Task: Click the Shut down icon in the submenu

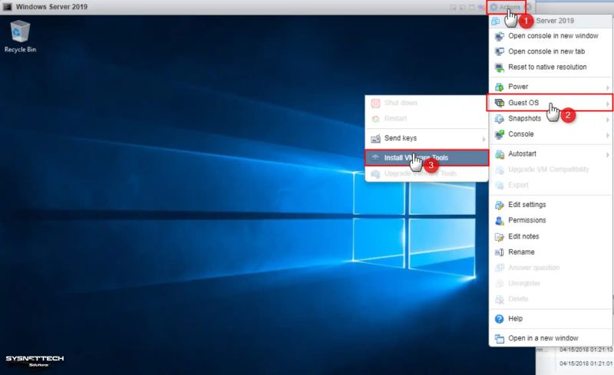Action: [375, 104]
